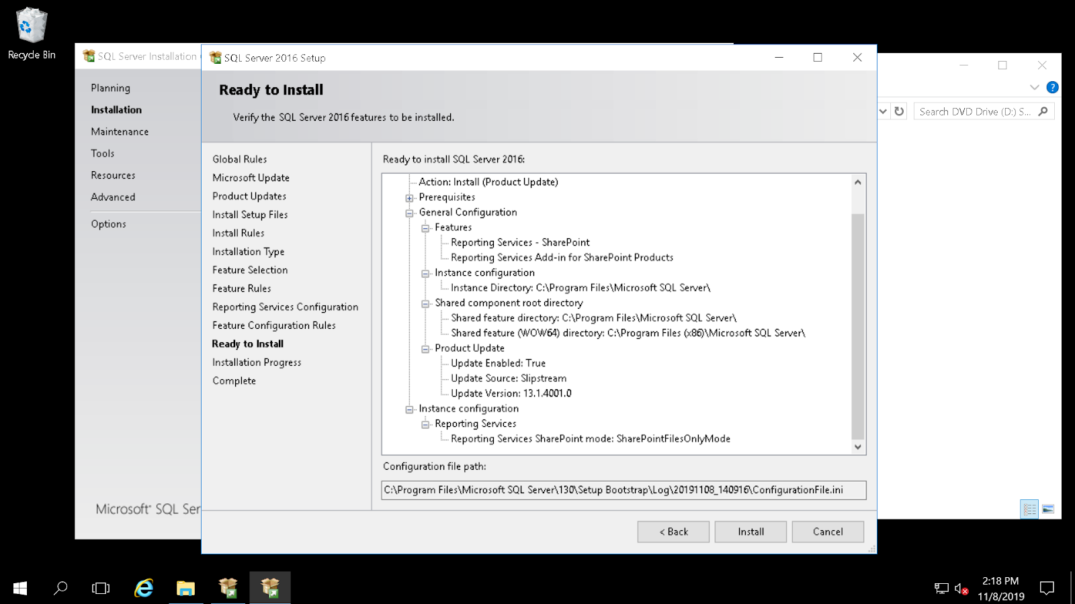This screenshot has width=1075, height=604.
Task: Click the summary tree scroll-up arrow
Action: tap(857, 182)
